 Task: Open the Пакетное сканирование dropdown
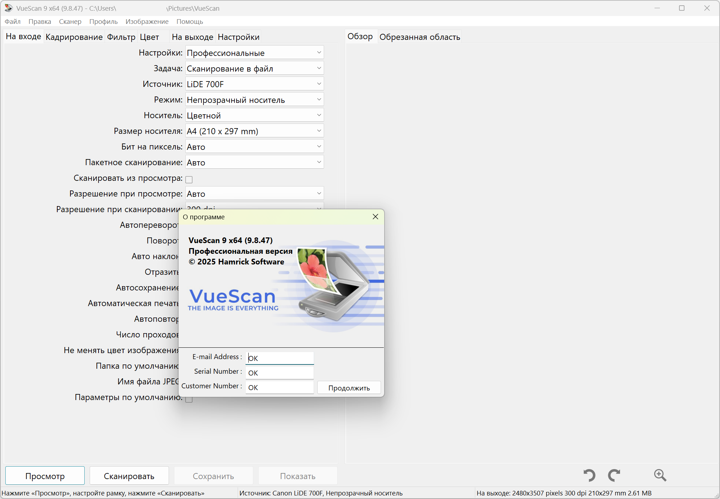[x=254, y=162]
